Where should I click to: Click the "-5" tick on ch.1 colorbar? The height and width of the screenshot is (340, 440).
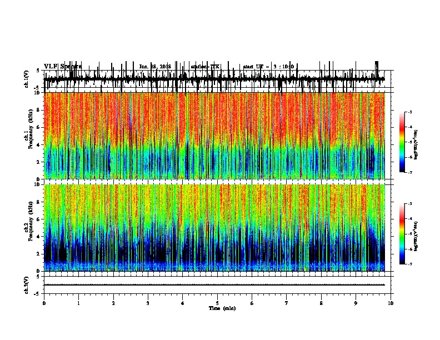click(409, 142)
